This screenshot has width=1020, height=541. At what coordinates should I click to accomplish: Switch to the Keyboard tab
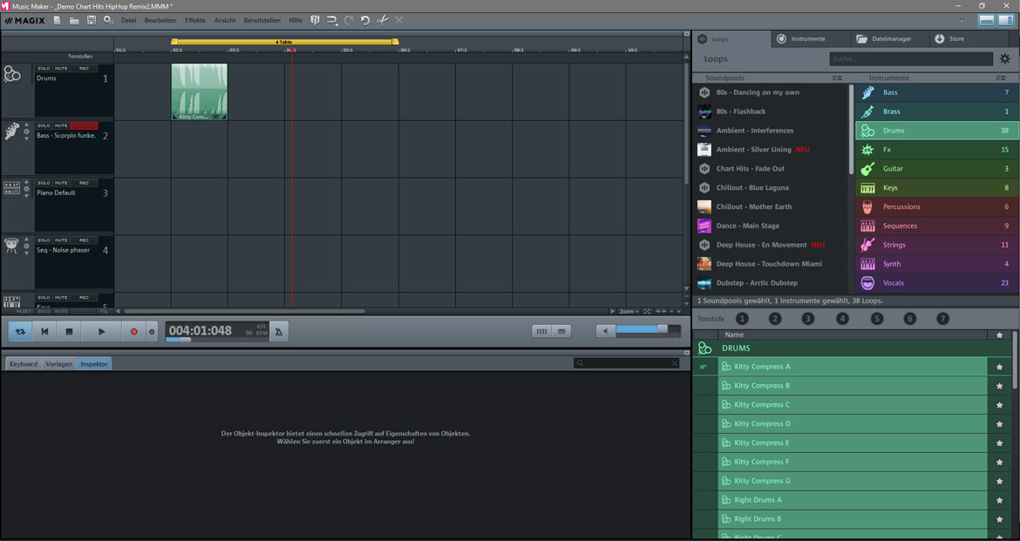[24, 364]
